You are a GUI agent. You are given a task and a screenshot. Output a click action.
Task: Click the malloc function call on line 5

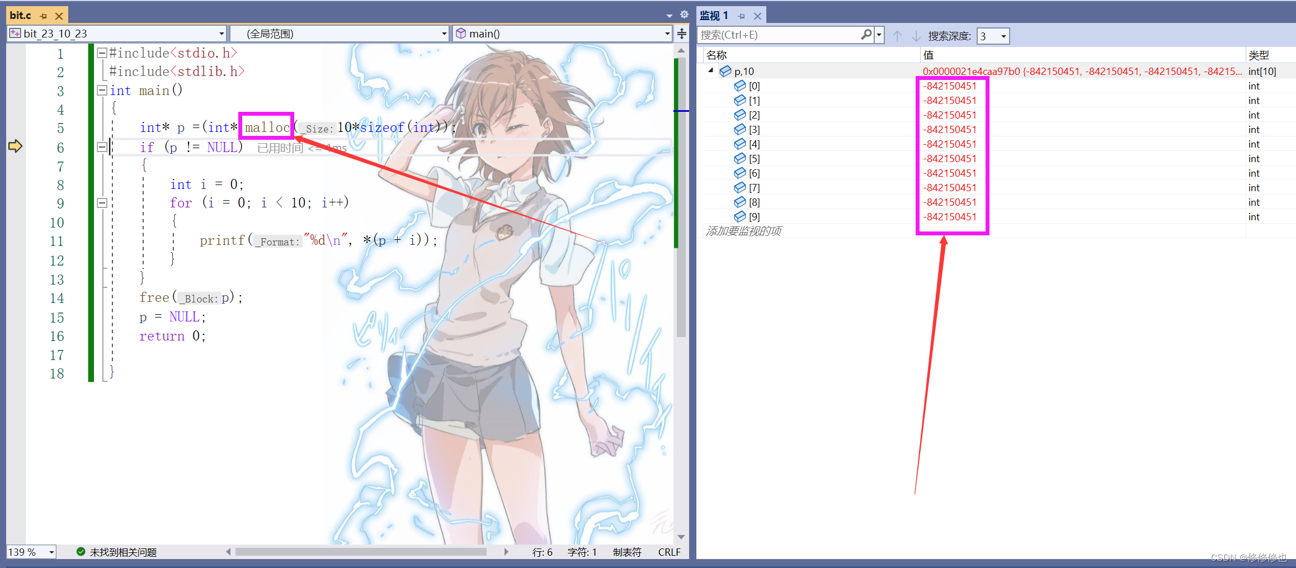pyautogui.click(x=267, y=127)
